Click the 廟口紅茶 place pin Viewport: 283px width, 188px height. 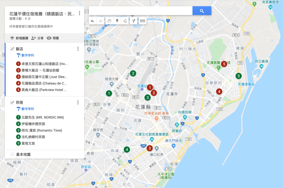tap(157, 149)
